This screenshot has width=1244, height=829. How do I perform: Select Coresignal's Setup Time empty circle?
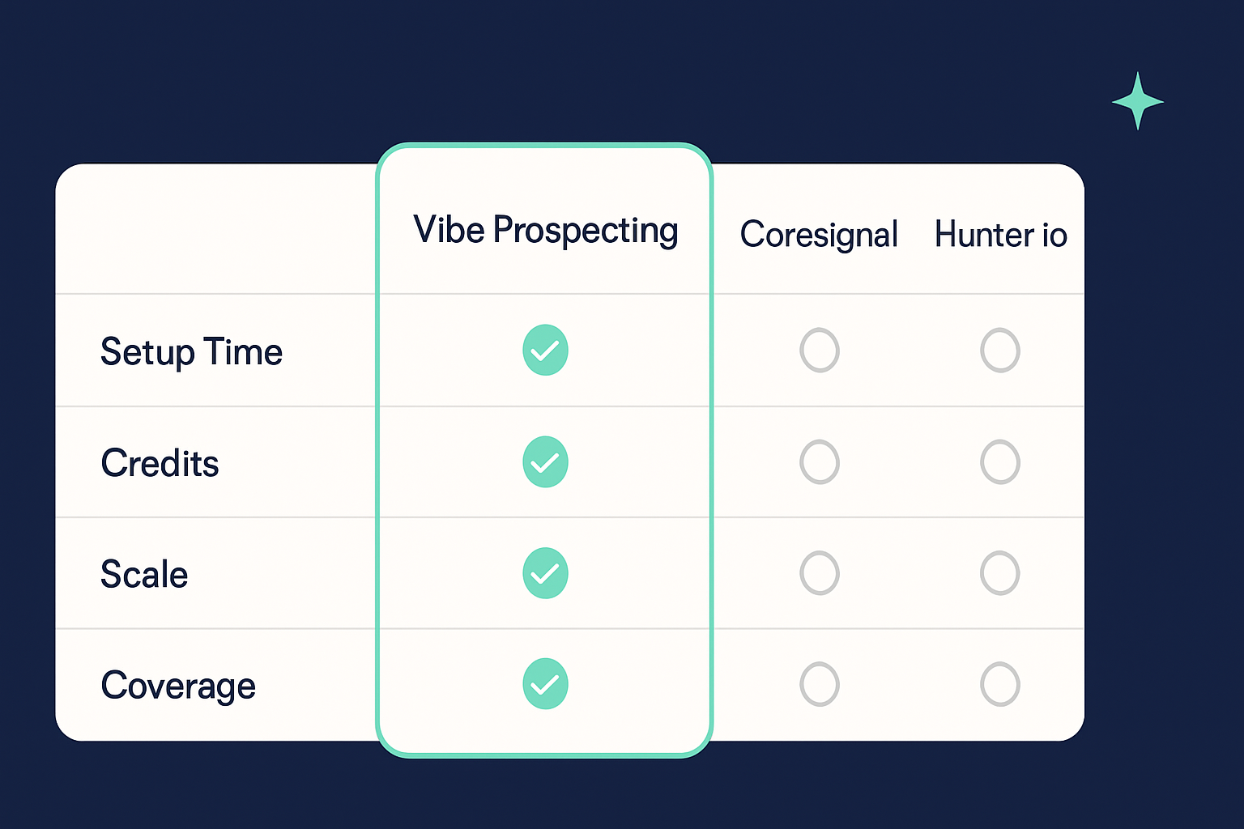click(x=820, y=350)
